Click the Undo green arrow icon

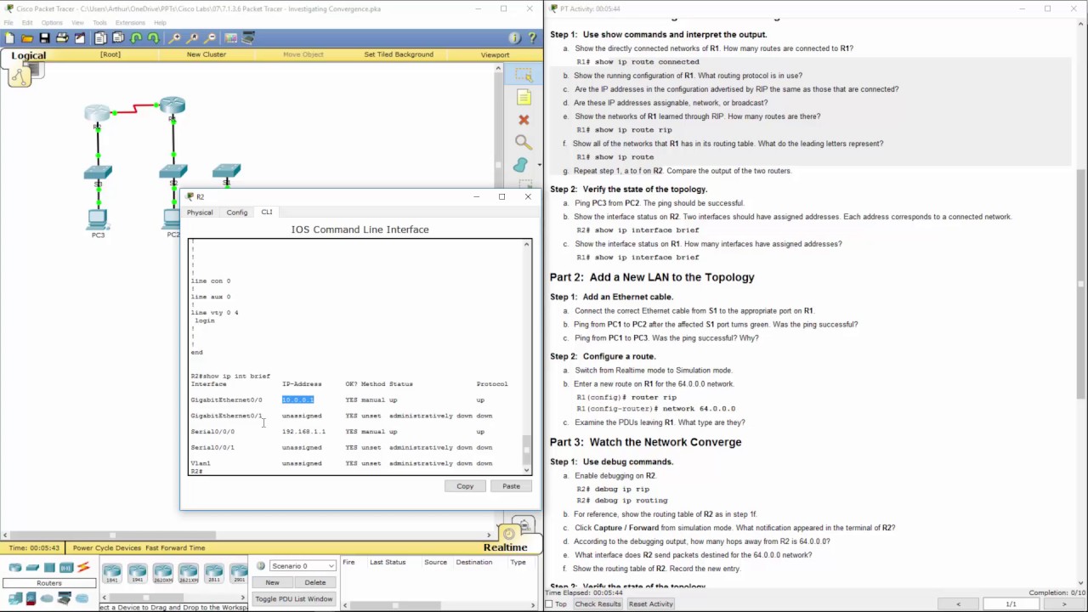136,38
